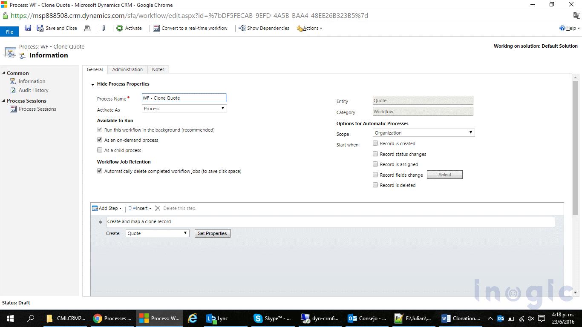Expand the Activate As dropdown
Viewport: 582px width, 327px height.
(184, 109)
